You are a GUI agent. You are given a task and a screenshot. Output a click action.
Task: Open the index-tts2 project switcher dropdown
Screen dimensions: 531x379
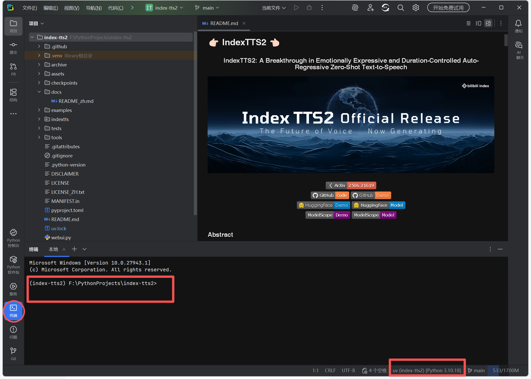(164, 8)
